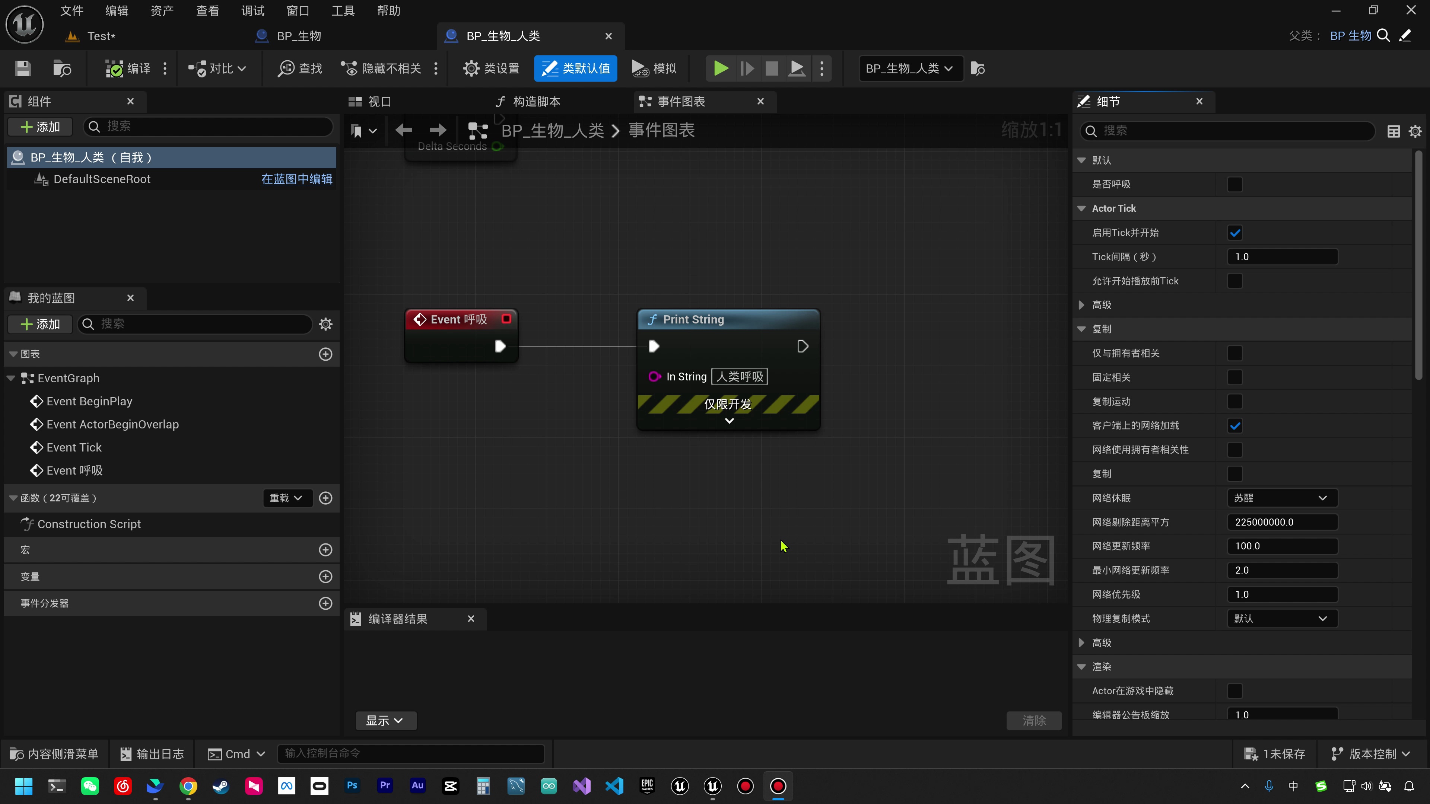The image size is (1430, 804).
Task: Add new event dispatcher in 事件分发器 row
Action: (326, 603)
